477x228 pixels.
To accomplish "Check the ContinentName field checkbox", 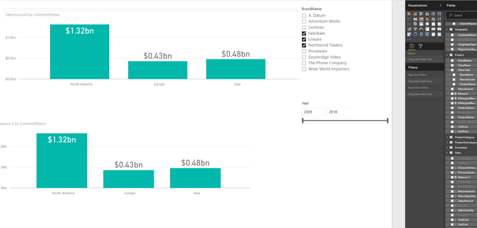I will [452, 35].
